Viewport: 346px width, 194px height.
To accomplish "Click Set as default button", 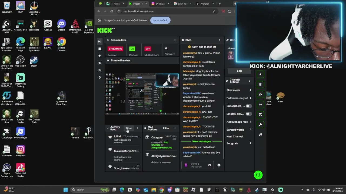I will (160, 20).
